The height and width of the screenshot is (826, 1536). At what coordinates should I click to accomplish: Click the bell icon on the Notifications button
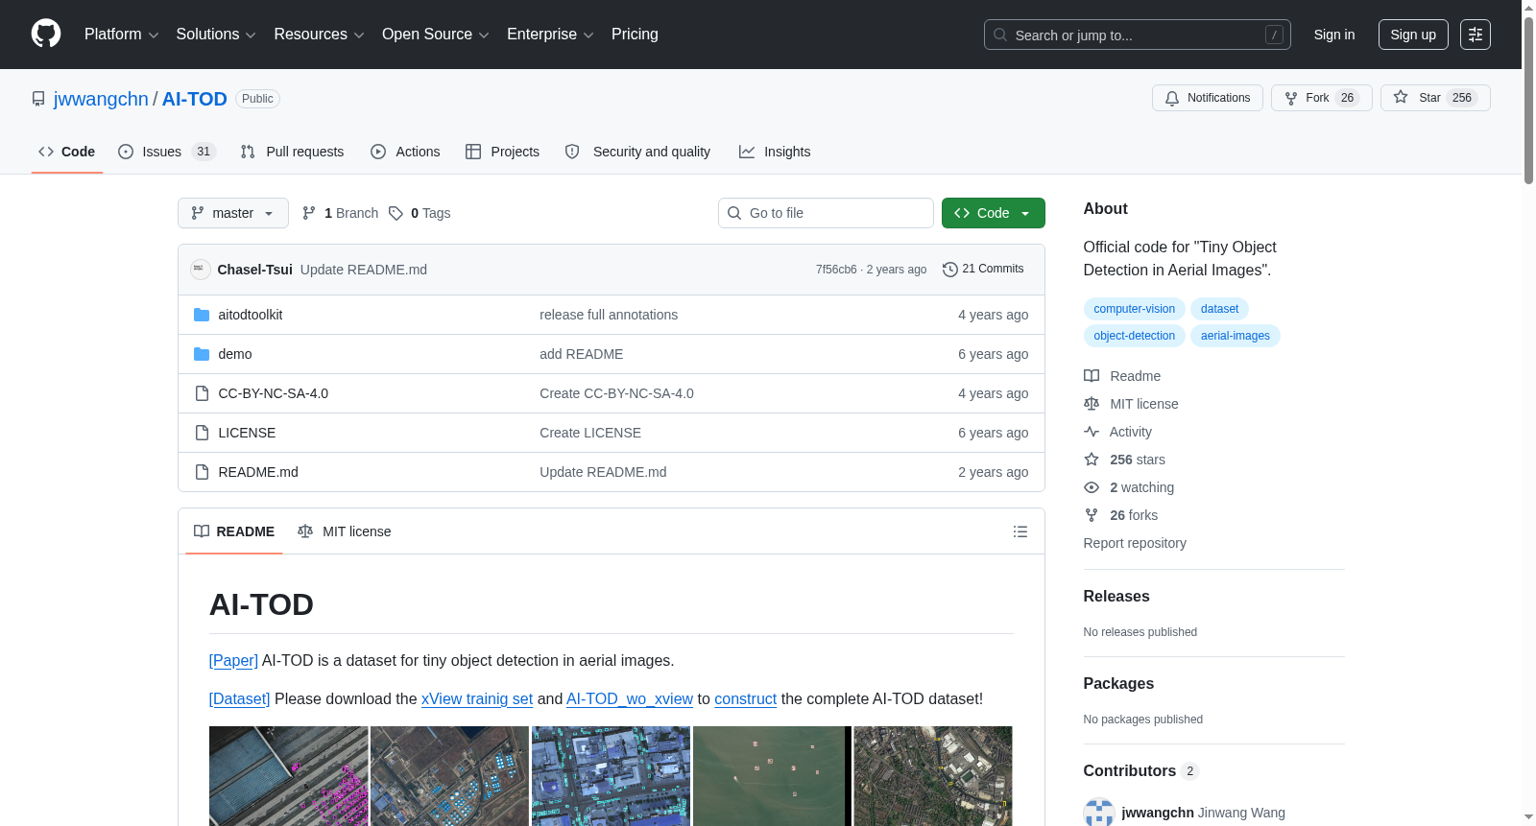(x=1172, y=98)
